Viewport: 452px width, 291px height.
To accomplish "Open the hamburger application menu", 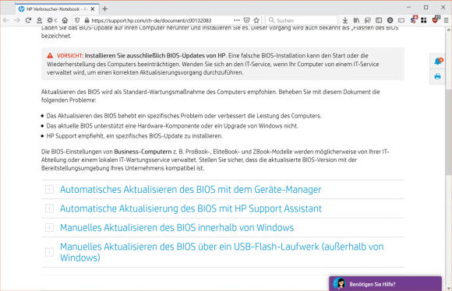I will click(446, 20).
